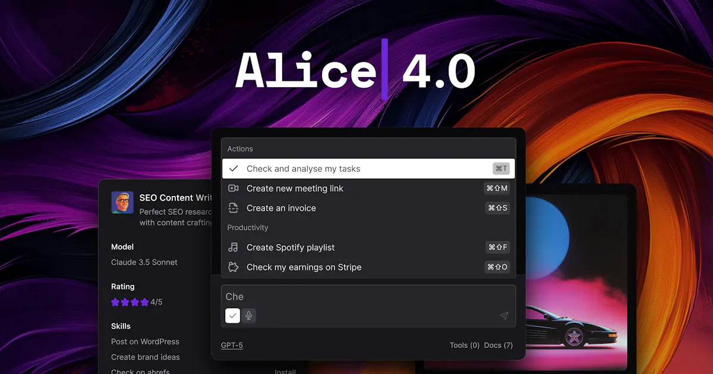Click the invoice icon beside Create an invoice
713x374 pixels.
click(234, 208)
